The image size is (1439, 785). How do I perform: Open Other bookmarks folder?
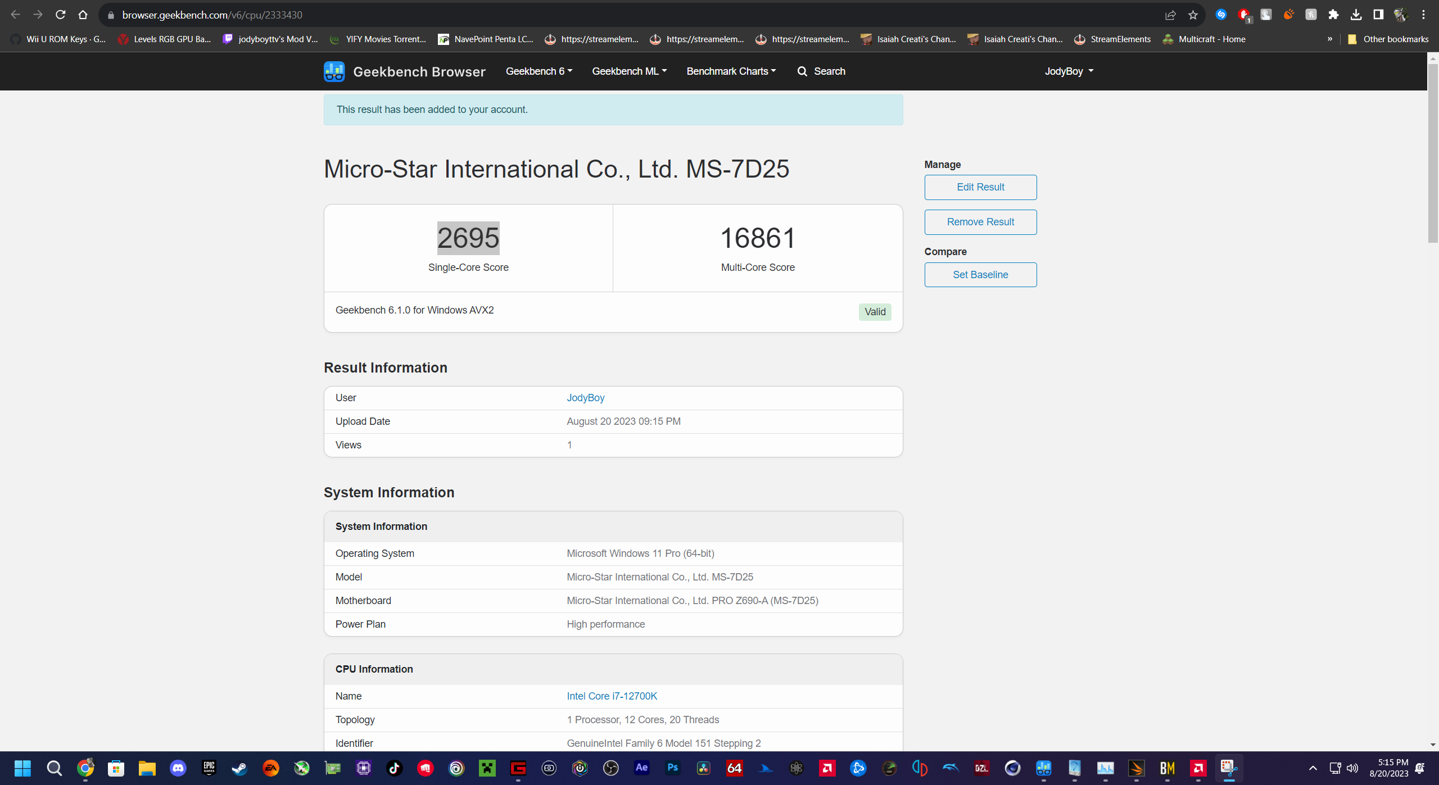(x=1388, y=39)
